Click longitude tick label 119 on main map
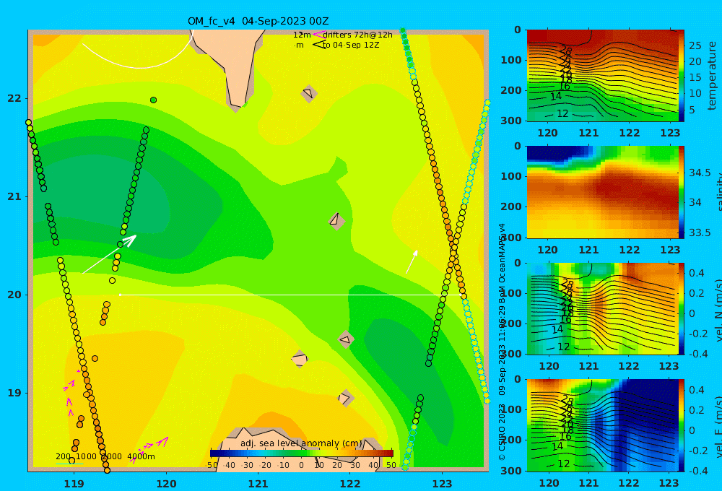The width and height of the screenshot is (722, 491). pos(74,484)
